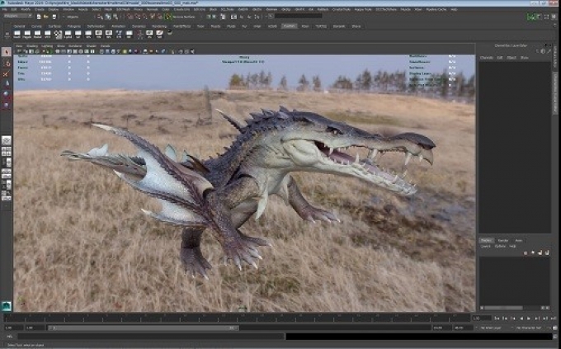Open the menu set dropdown (Polygons)
The height and width of the screenshot is (349, 561).
17,16
